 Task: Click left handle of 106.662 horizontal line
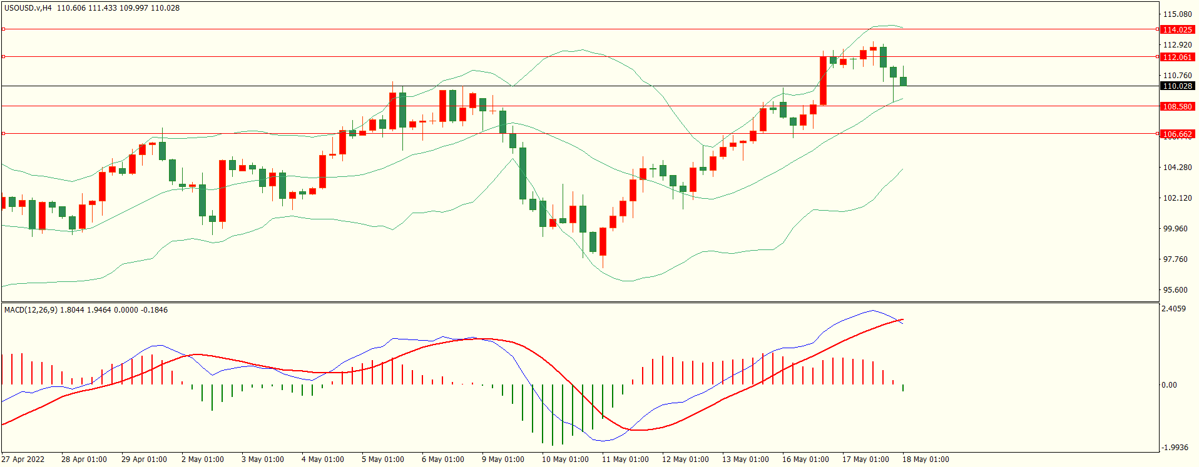pos(3,133)
